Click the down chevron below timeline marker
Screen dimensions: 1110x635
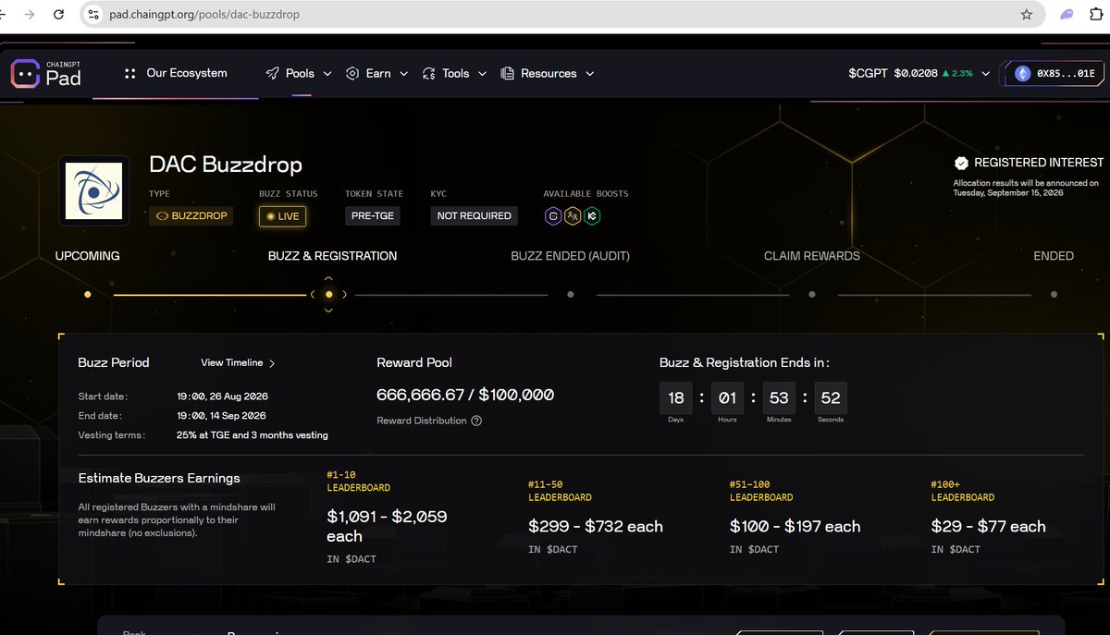(328, 311)
